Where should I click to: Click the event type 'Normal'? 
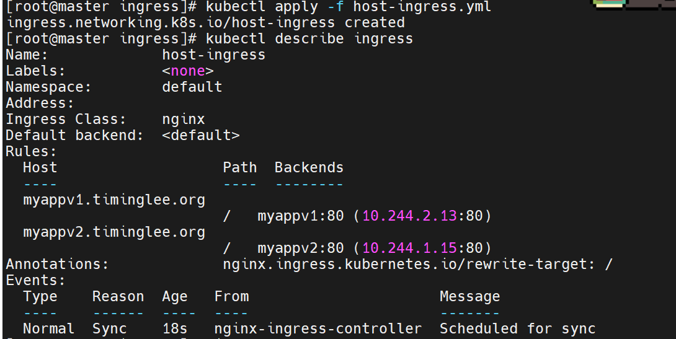[48, 328]
